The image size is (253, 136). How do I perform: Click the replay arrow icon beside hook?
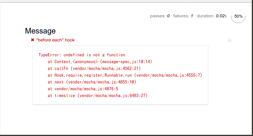tap(230, 40)
